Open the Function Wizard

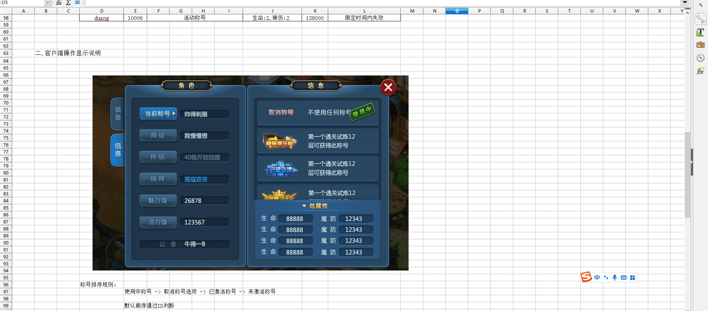59,3
